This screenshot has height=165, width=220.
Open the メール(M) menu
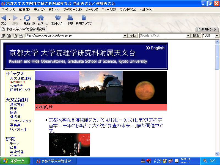(x=92, y=10)
